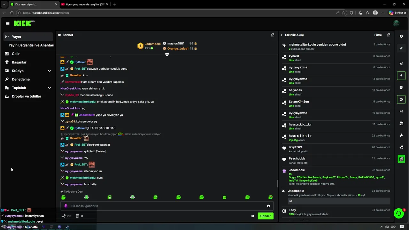Screen dimensions: 409x230
Task: Click the user avatar in Kick header
Action: [x=396, y=23]
